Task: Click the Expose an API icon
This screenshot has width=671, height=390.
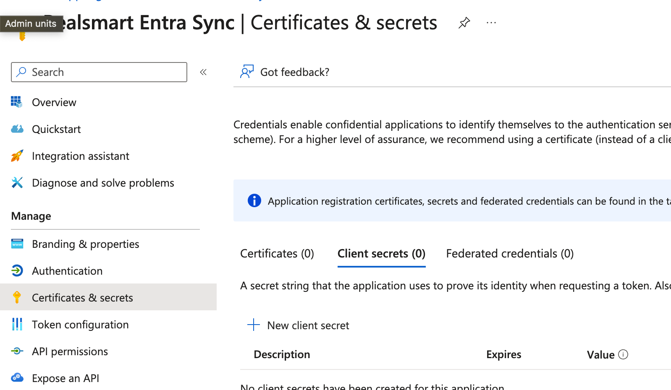Action: pyautogui.click(x=17, y=378)
